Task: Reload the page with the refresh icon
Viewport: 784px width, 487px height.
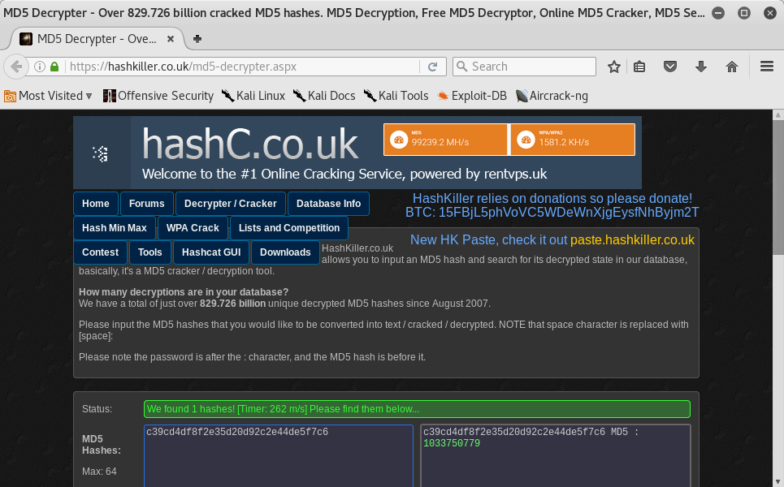Action: [433, 67]
